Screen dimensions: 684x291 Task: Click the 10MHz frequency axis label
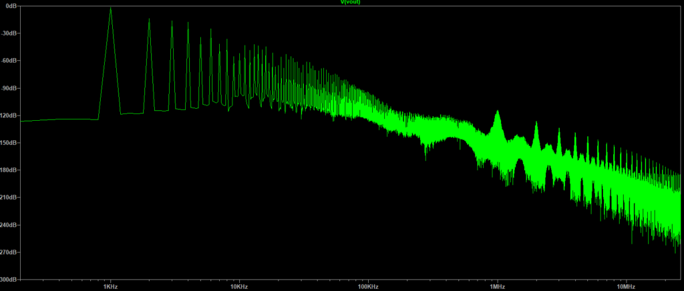(x=626, y=286)
